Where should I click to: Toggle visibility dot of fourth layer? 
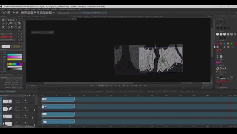coord(25,123)
